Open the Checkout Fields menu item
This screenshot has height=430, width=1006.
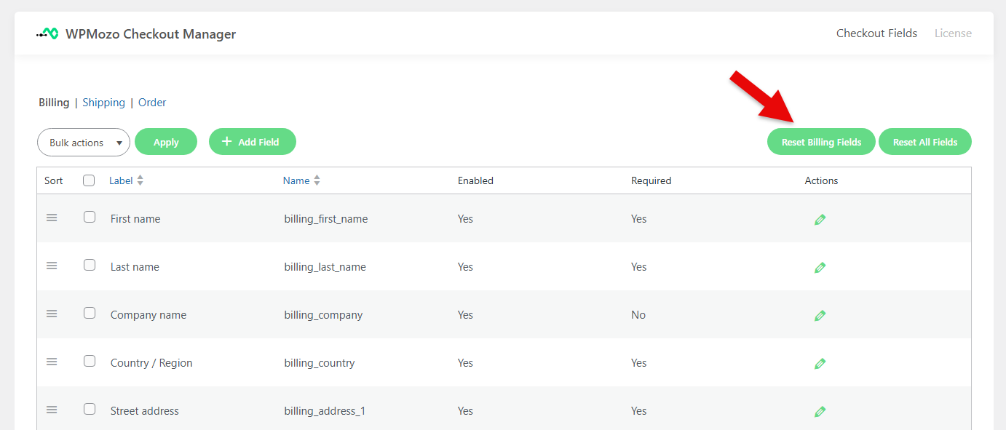(876, 33)
